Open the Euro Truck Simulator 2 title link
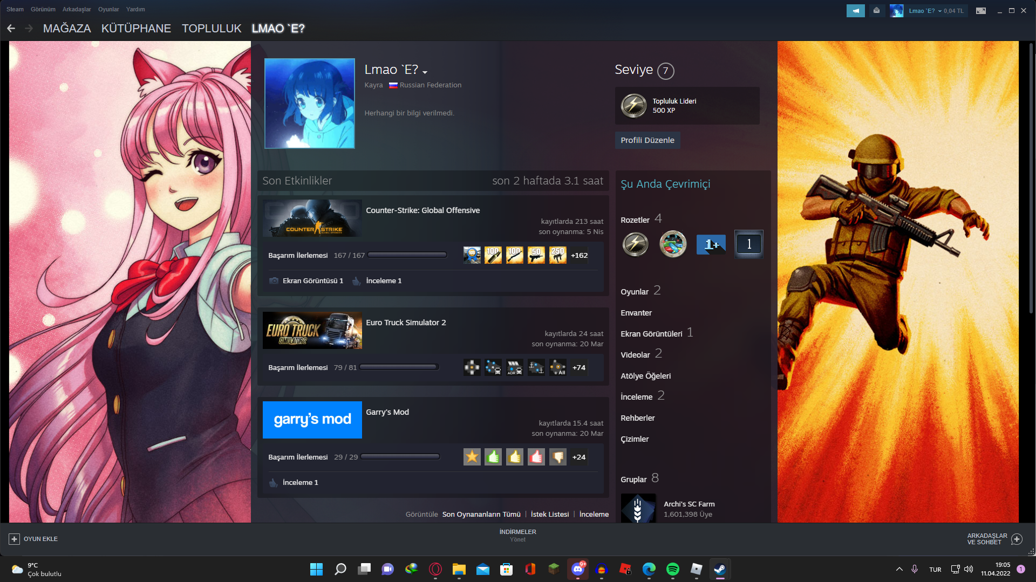Image resolution: width=1036 pixels, height=582 pixels. pyautogui.click(x=406, y=323)
